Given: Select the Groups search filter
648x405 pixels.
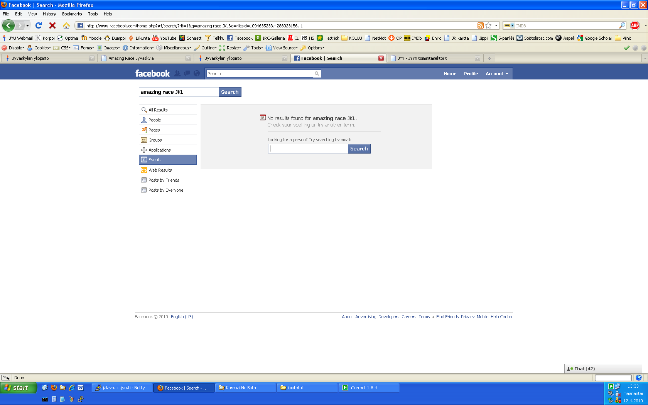Looking at the screenshot, I should click(x=168, y=140).
